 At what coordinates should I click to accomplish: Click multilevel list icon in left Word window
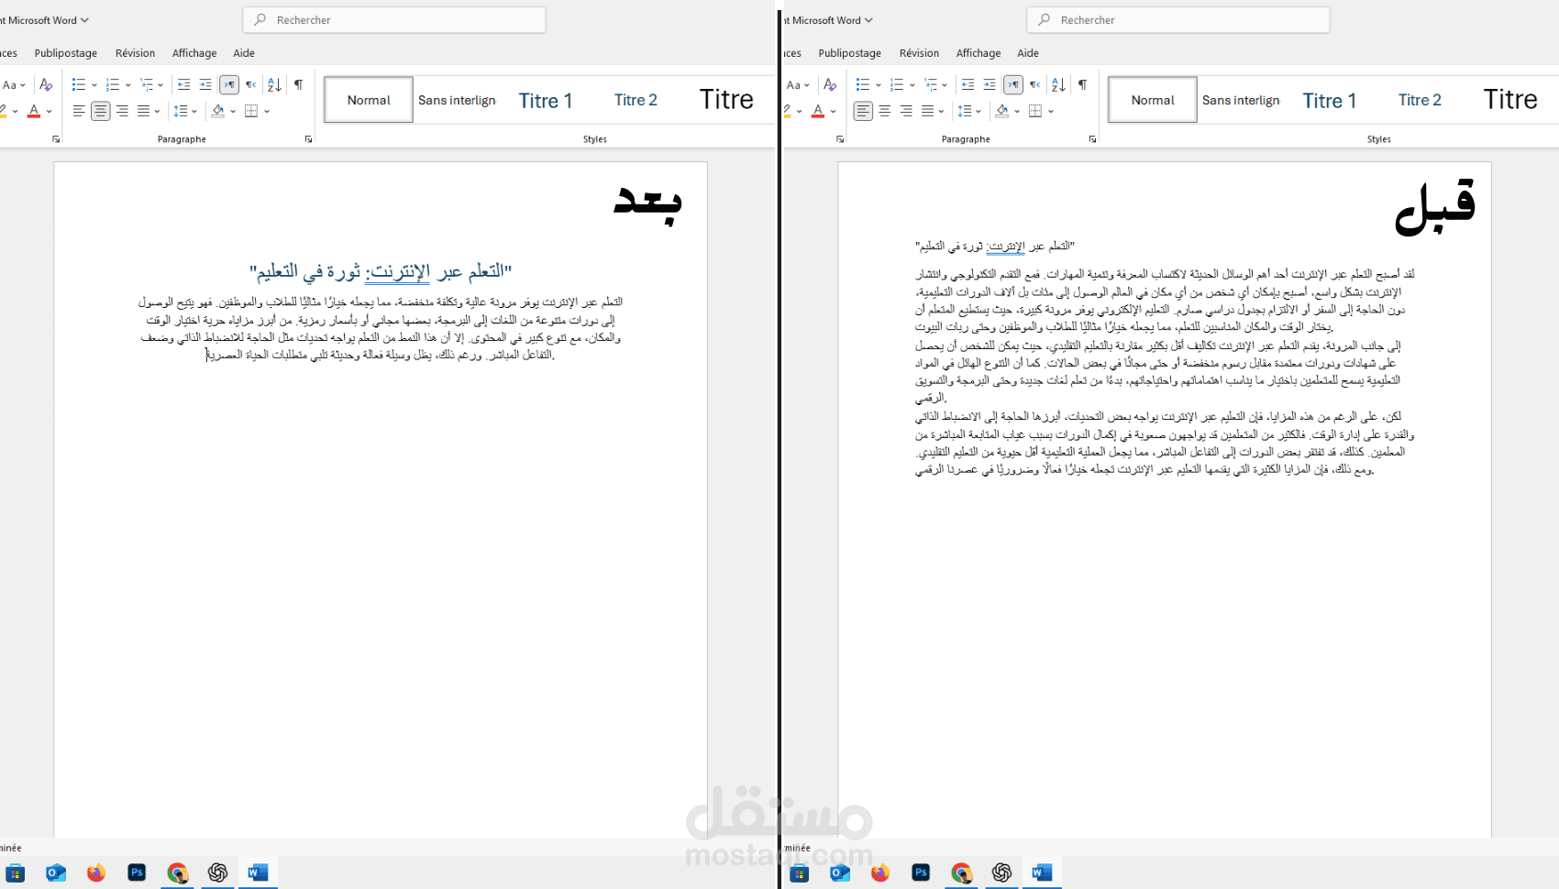[x=147, y=84]
